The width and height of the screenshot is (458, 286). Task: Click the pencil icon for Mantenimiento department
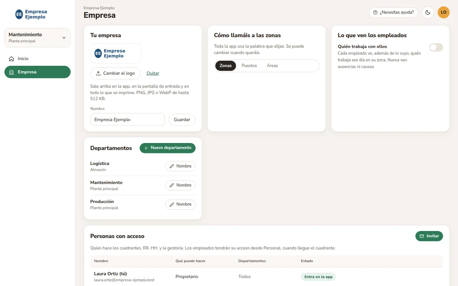(172, 185)
